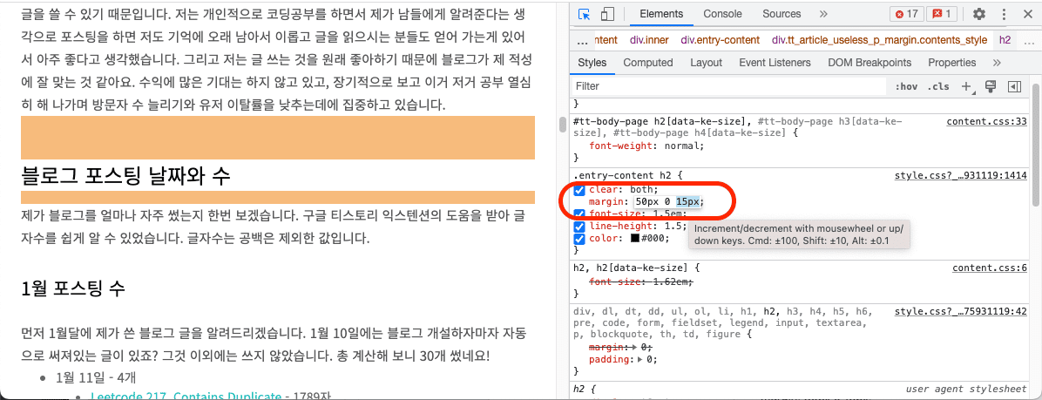Expand the padding shorthand triangle
The height and width of the screenshot is (400, 1042).
pyautogui.click(x=640, y=359)
